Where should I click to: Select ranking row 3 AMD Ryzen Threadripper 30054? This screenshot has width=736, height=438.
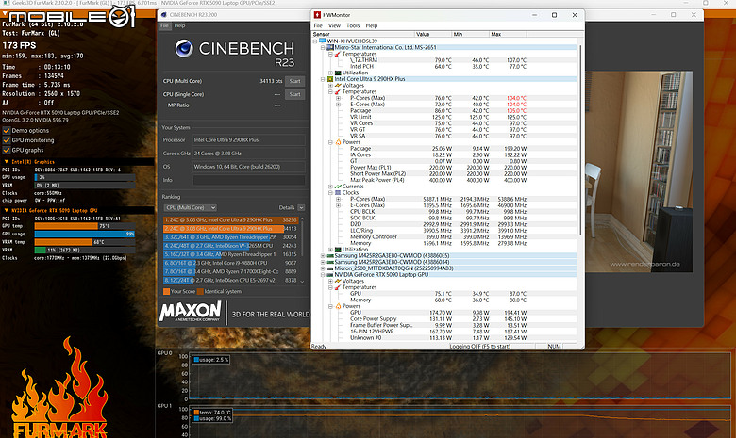coord(230,237)
